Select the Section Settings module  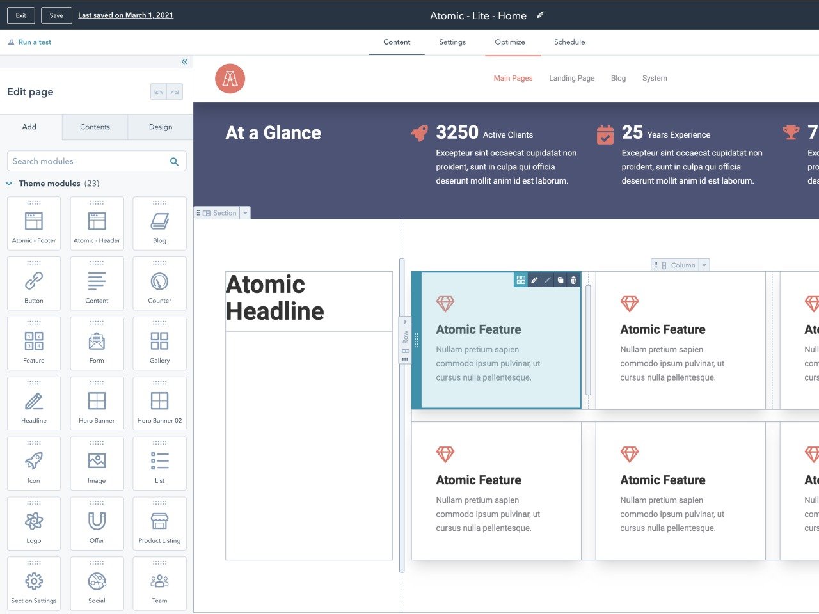click(34, 583)
